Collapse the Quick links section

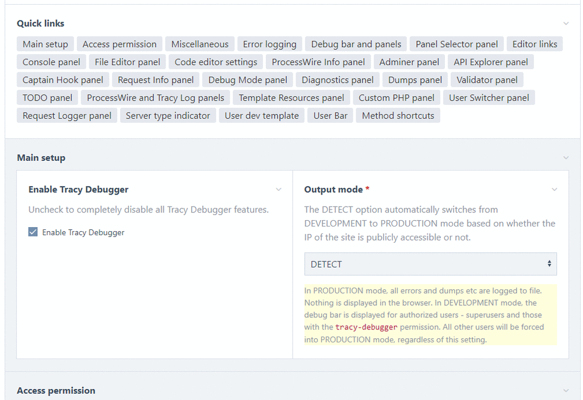pyautogui.click(x=566, y=23)
